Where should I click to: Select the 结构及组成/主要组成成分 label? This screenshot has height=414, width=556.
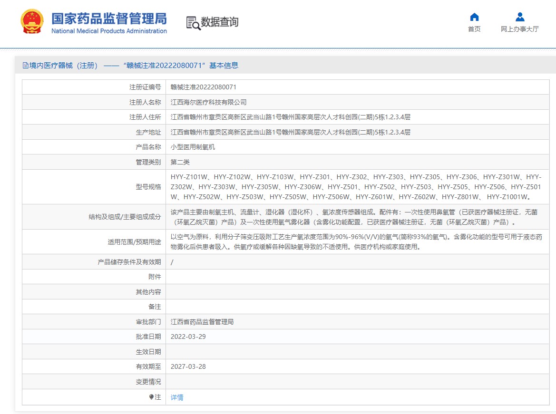tap(125, 217)
